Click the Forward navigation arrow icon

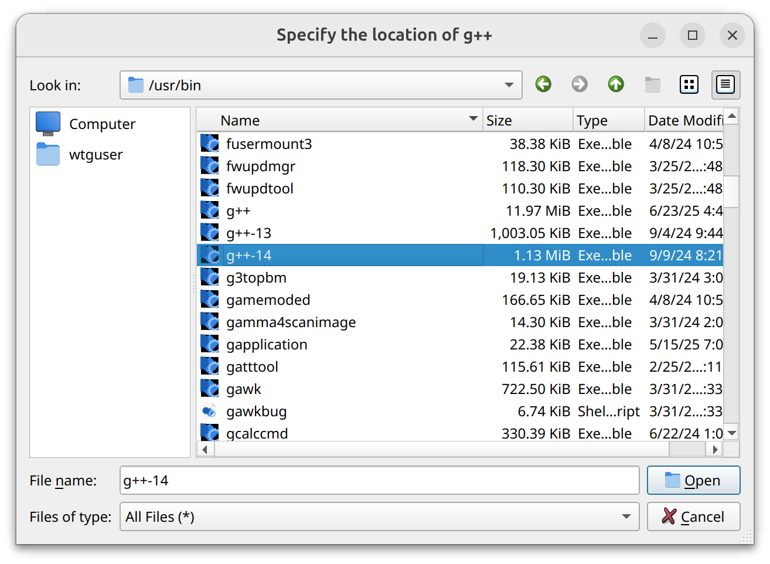(580, 84)
